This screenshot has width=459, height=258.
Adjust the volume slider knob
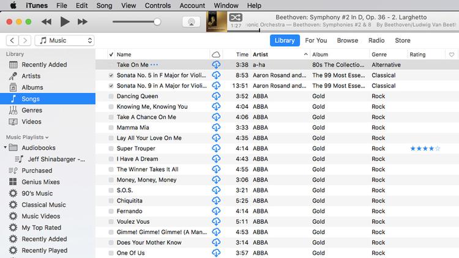[x=157, y=21]
